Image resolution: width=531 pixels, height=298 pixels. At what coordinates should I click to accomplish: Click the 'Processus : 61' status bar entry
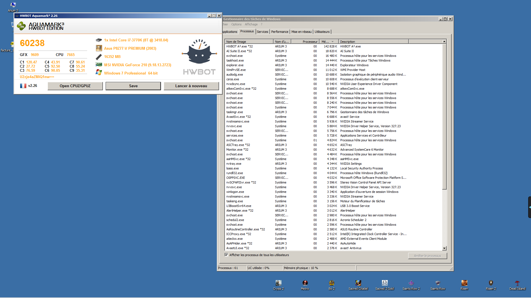(232, 268)
